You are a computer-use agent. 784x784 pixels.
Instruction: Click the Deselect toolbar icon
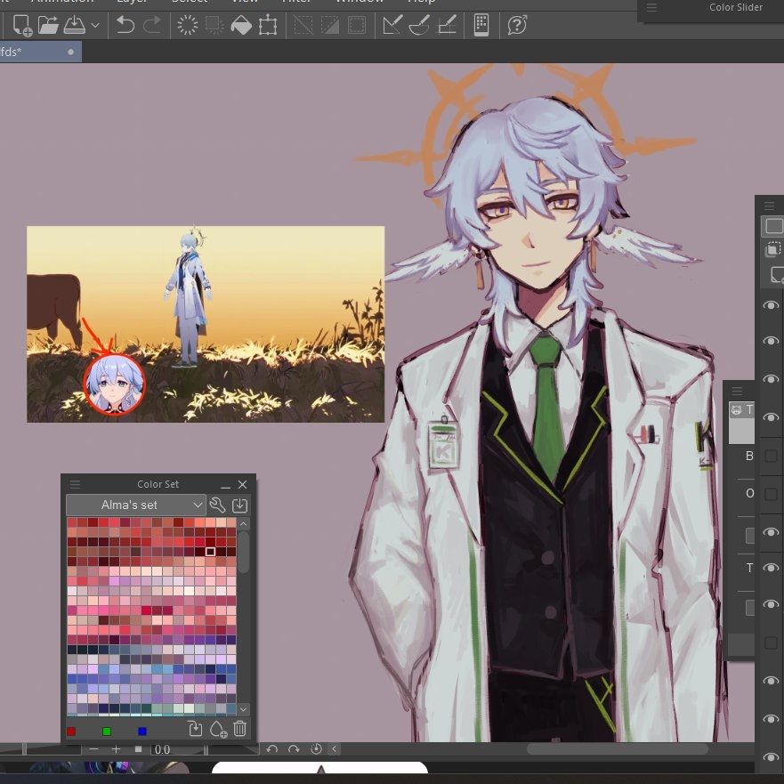pyautogui.click(x=303, y=25)
